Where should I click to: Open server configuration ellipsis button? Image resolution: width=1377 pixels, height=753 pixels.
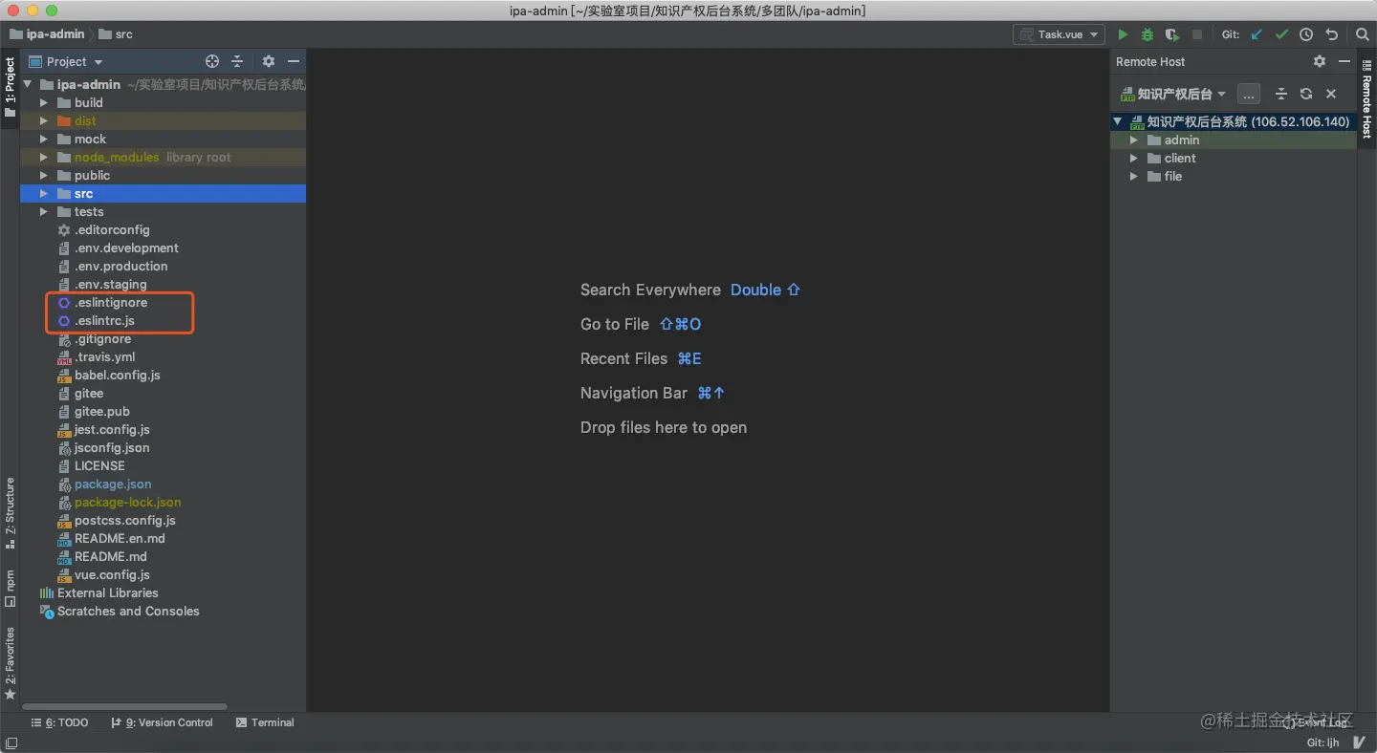1249,94
